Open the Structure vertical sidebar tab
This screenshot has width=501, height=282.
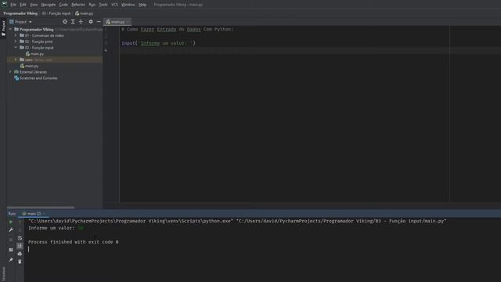point(3,273)
